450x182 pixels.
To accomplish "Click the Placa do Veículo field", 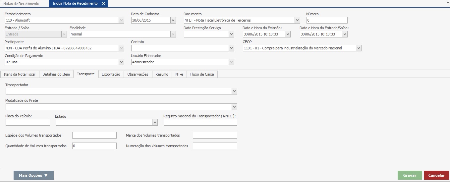I will (x=28, y=123).
